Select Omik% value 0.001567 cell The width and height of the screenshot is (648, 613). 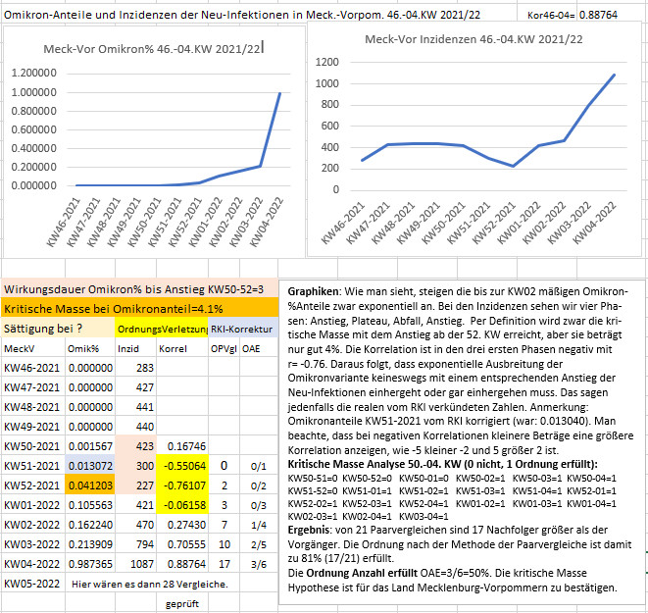90,446
